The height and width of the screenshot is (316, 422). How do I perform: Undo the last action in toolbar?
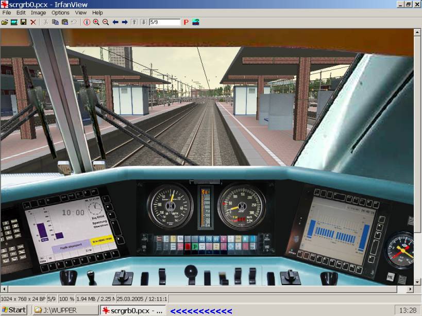[x=74, y=22]
